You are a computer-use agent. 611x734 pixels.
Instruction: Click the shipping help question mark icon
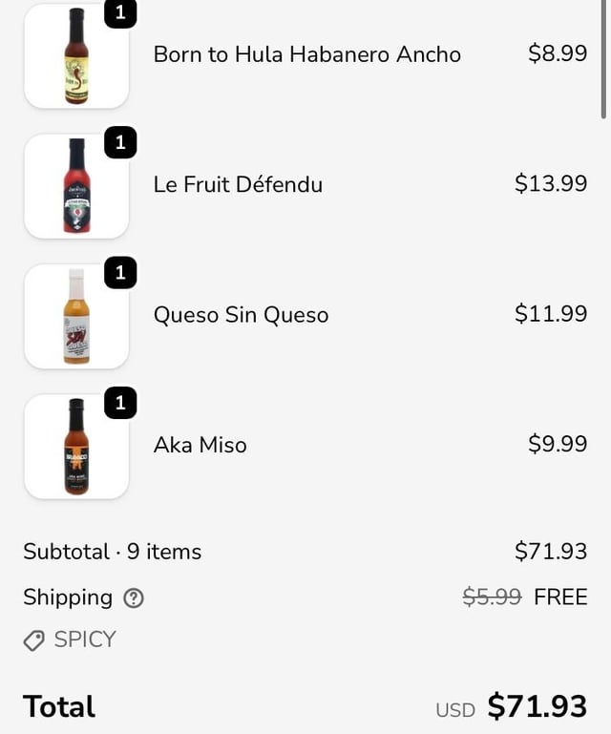tap(134, 598)
